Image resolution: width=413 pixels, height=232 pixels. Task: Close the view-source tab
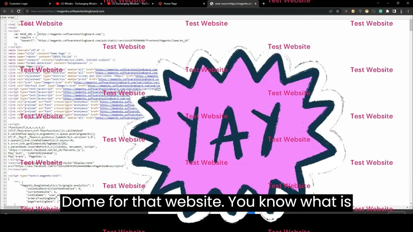[256, 4]
